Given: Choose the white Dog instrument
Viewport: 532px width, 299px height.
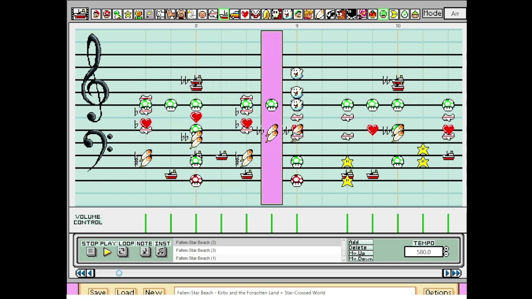Looking at the screenshot, I should 160,14.
